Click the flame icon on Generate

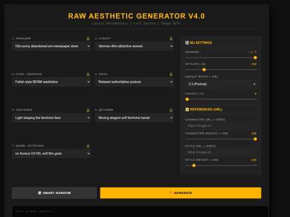pyautogui.click(x=171, y=193)
